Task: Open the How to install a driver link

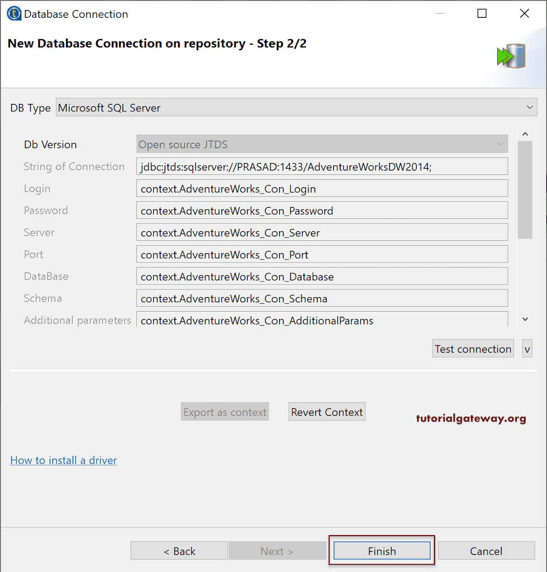Action: (x=64, y=460)
